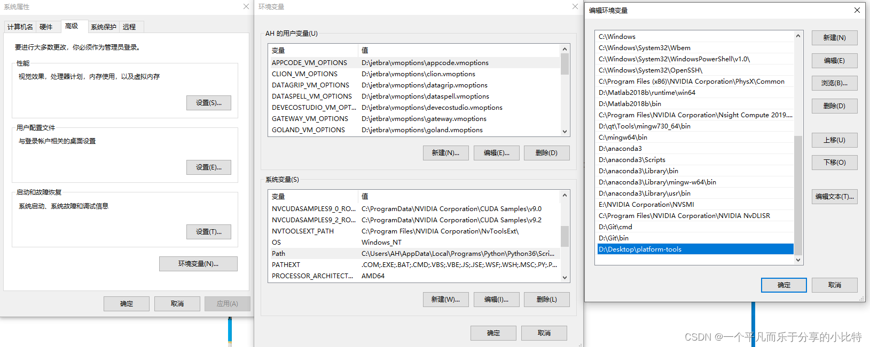This screenshot has height=347, width=870.
Task: Select D:\Matlab2018b\bin path entry
Action: [695, 103]
